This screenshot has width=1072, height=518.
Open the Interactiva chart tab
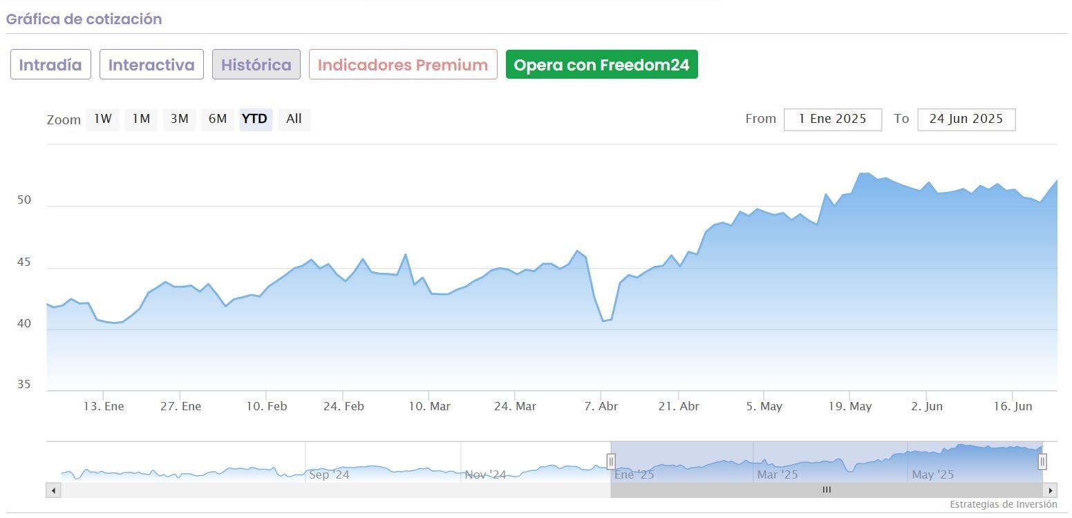point(151,65)
